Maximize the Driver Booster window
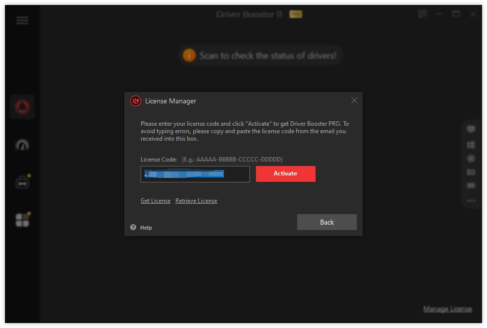The width and height of the screenshot is (487, 328). (456, 14)
